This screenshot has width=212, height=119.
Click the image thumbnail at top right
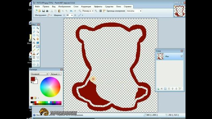179,11
